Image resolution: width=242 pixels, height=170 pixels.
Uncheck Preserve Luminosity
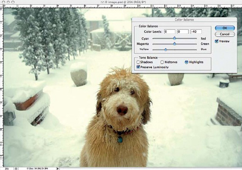pyautogui.click(x=138, y=67)
